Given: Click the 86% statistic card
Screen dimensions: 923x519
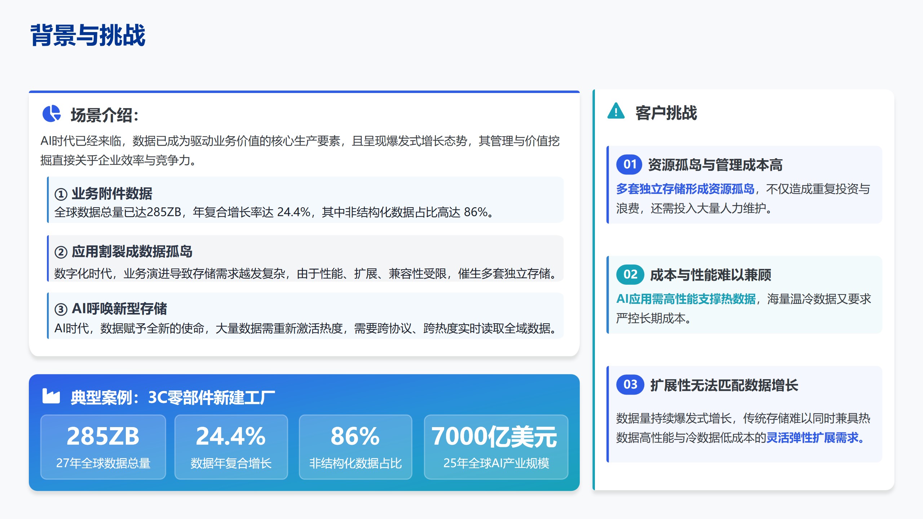Looking at the screenshot, I should coord(355,447).
